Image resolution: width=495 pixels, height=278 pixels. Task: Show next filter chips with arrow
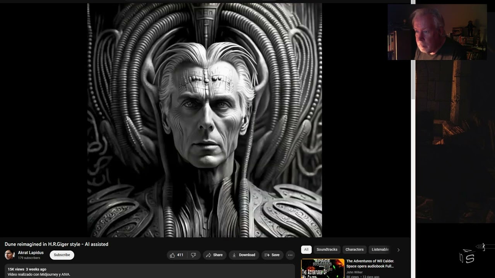point(398,250)
